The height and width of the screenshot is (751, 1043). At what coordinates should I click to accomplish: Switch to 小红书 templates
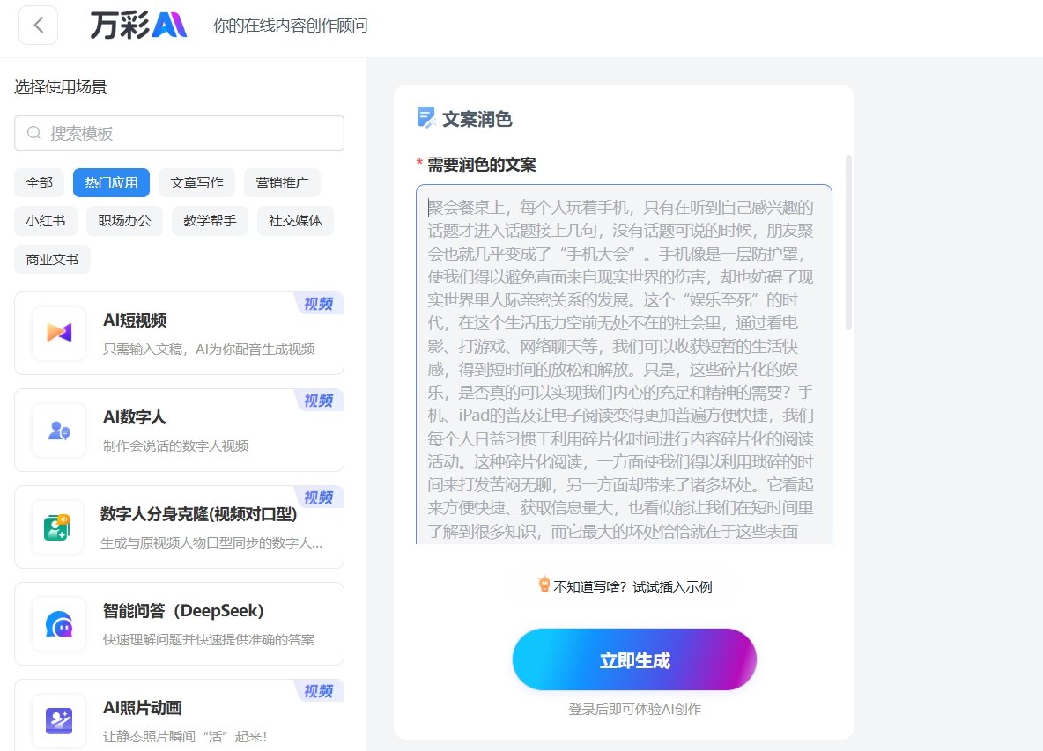point(45,221)
